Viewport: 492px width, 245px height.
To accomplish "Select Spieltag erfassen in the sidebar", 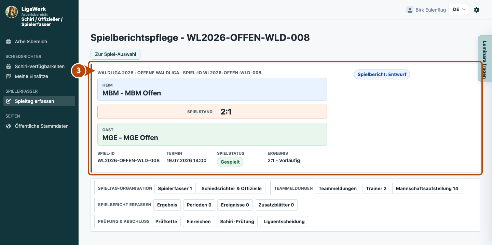I will click(x=39, y=101).
